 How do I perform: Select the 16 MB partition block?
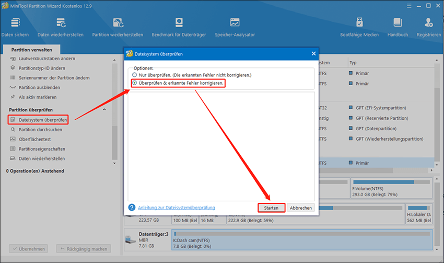tap(213, 220)
